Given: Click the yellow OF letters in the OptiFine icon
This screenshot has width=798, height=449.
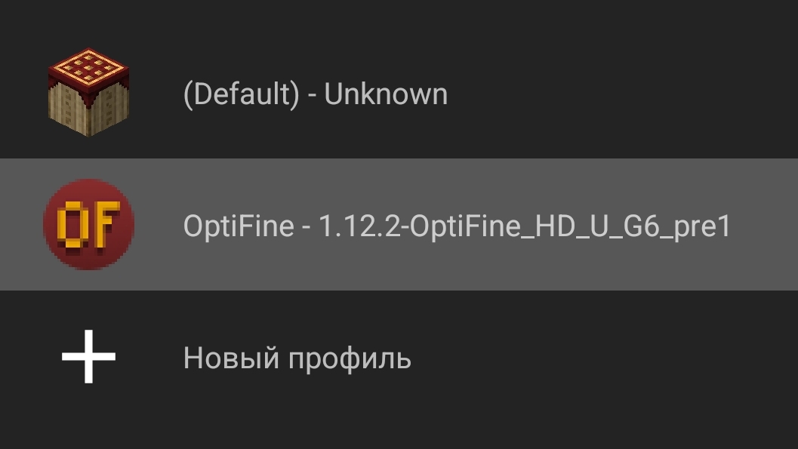Looking at the screenshot, I should tap(88, 224).
